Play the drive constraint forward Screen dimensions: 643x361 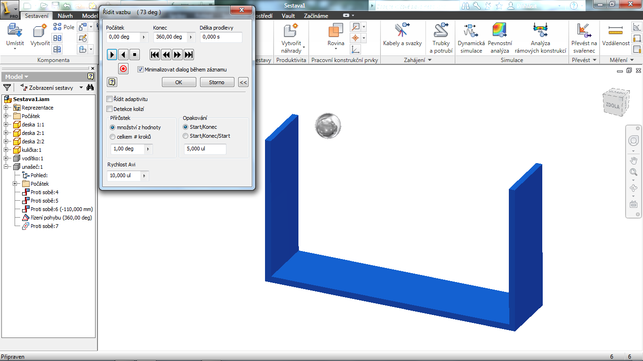[x=112, y=55]
